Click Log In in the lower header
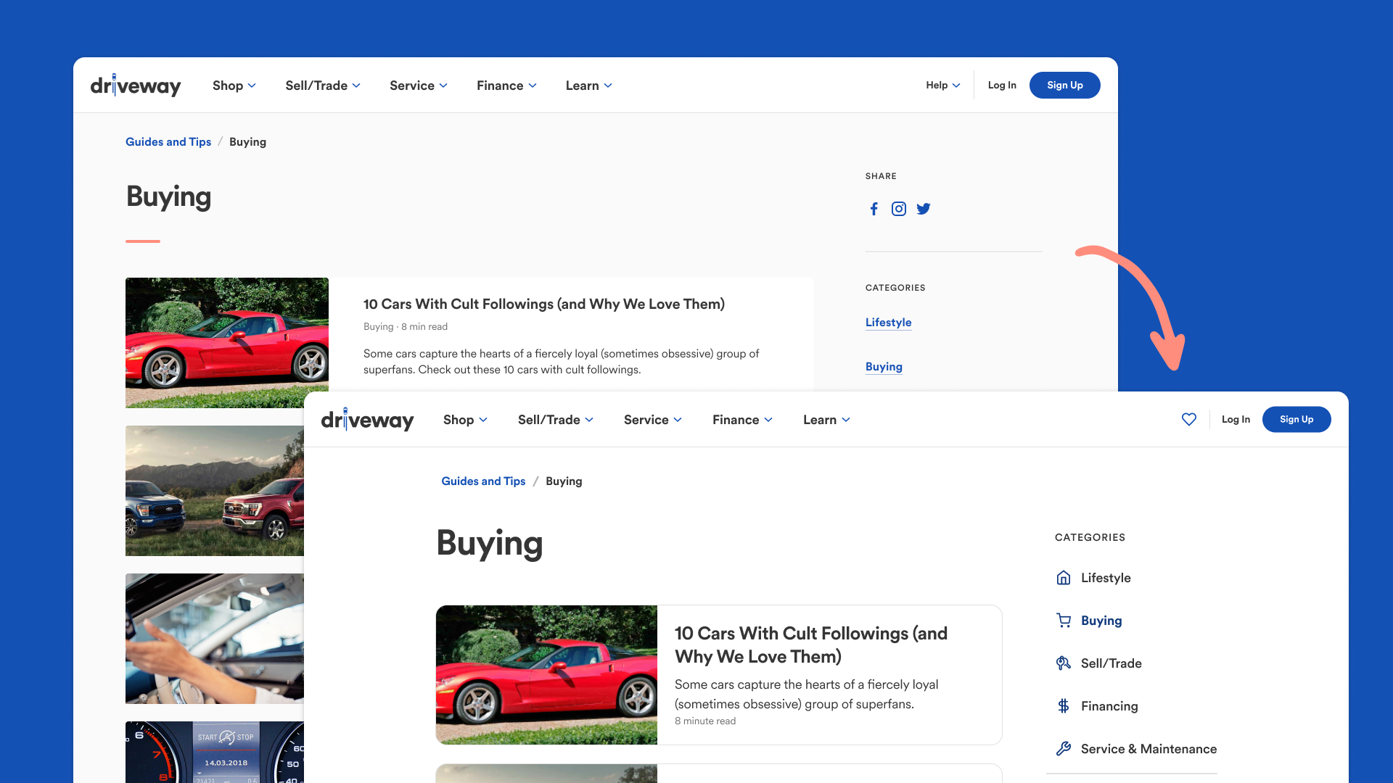1393x783 pixels. pos(1236,419)
